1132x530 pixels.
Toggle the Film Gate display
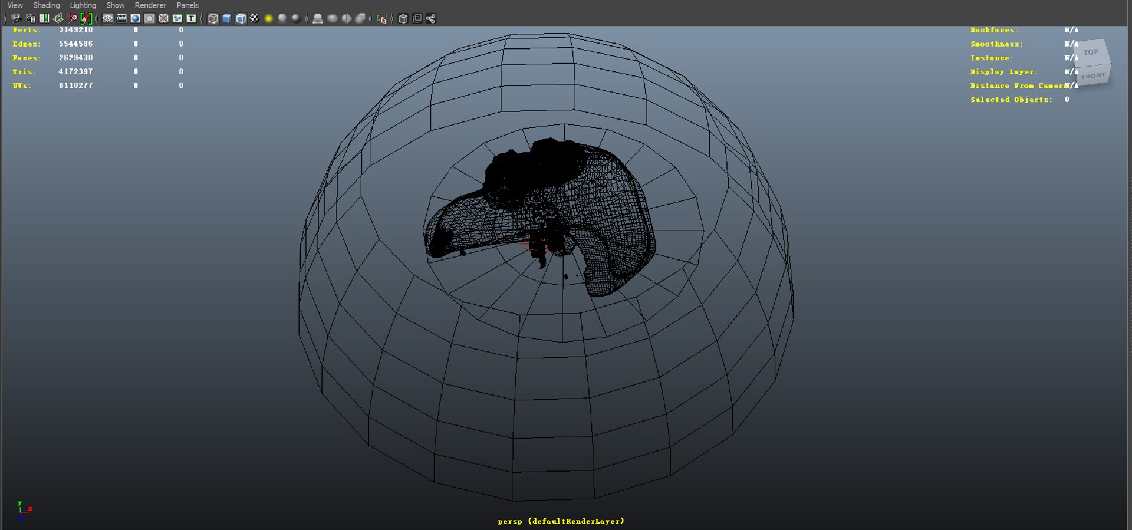coord(121,19)
